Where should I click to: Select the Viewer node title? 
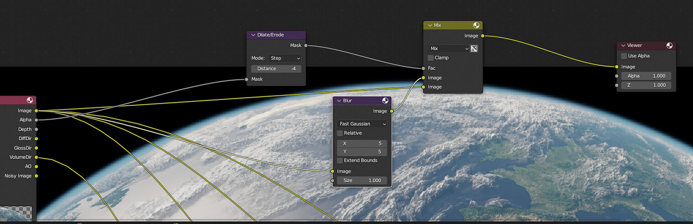point(634,46)
